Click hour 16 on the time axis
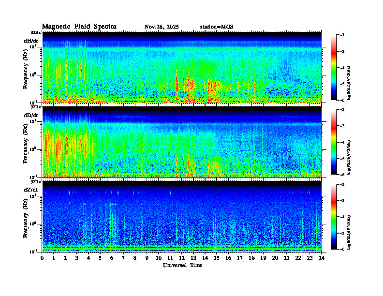 coord(228,258)
